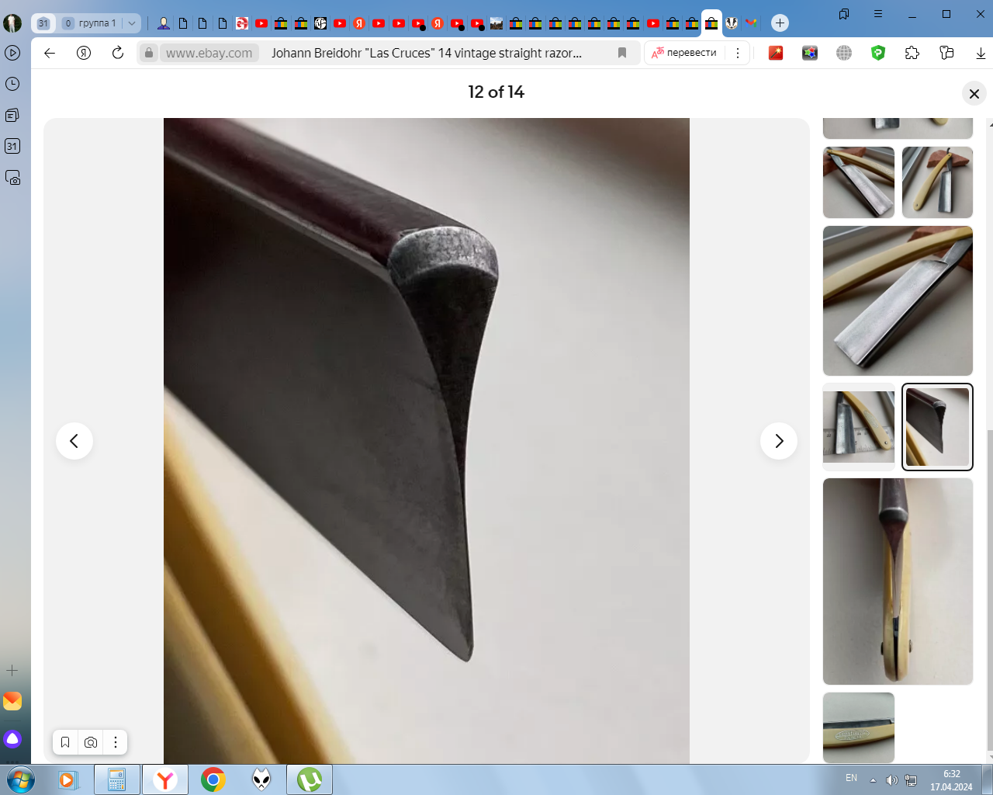Open Alice assistant in sidebar
993x795 pixels.
(12, 738)
